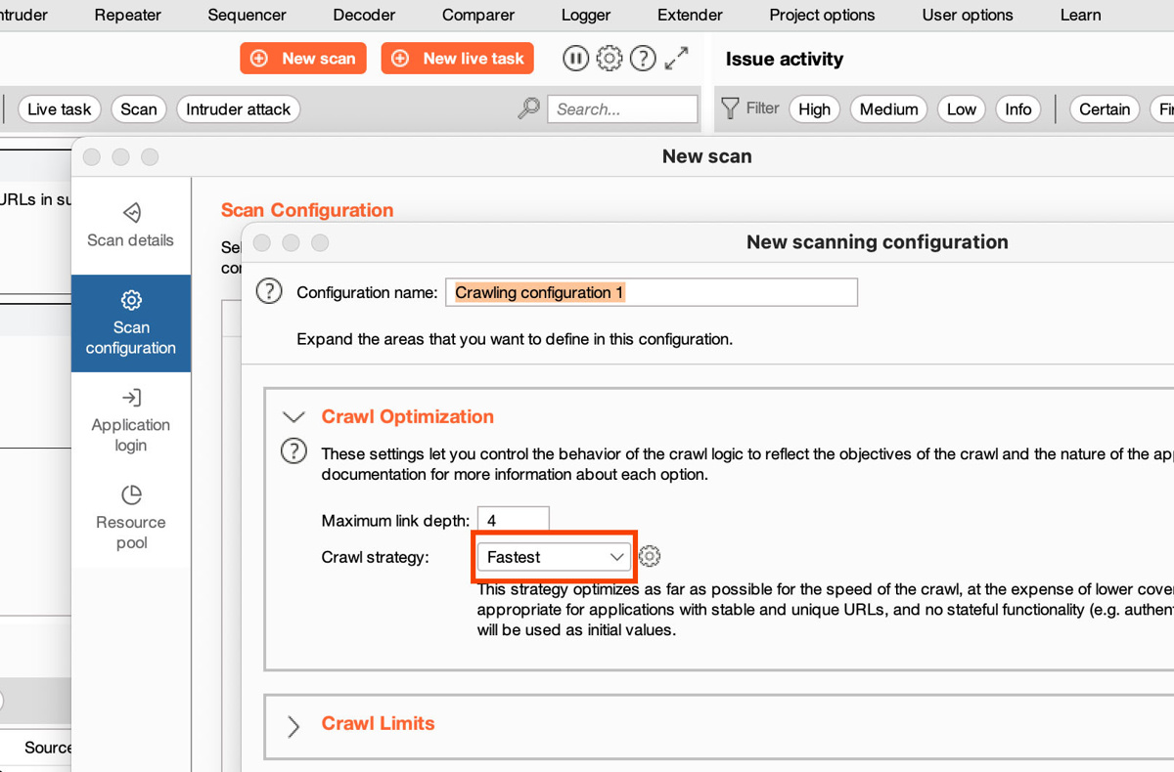Screen dimensions: 1174x772
Task: Click the Crawl Optimization heading text
Action: [408, 416]
